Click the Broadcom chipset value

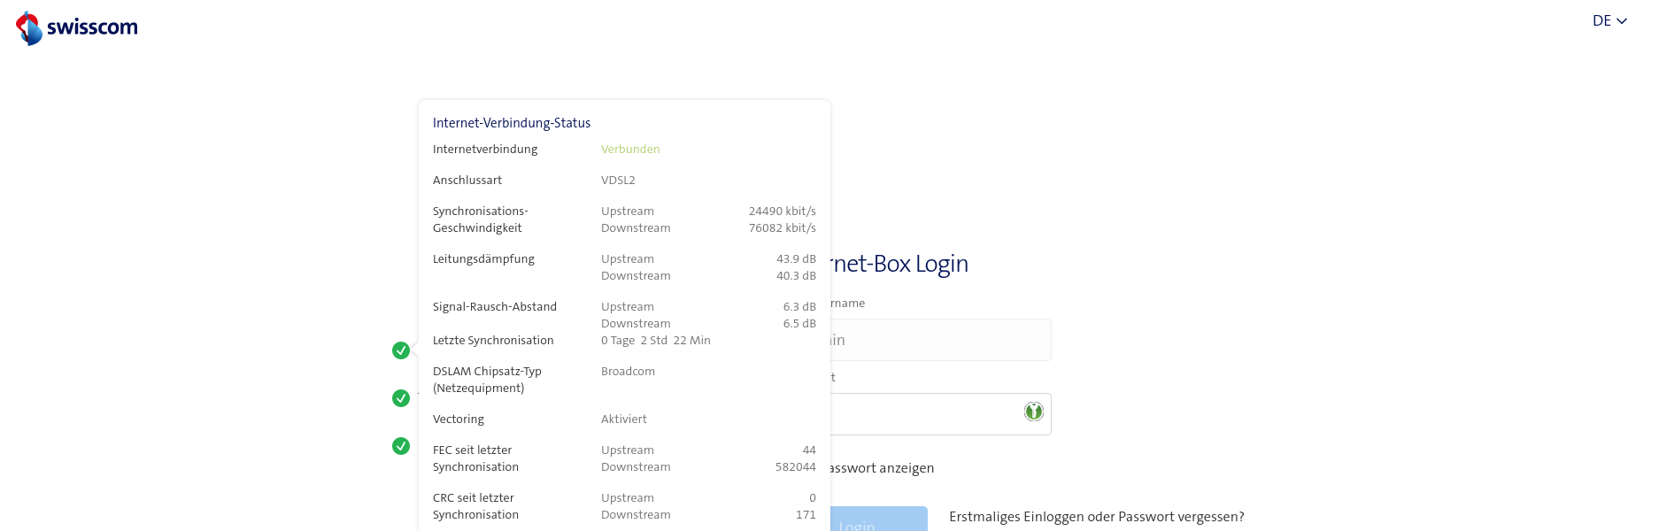point(628,371)
